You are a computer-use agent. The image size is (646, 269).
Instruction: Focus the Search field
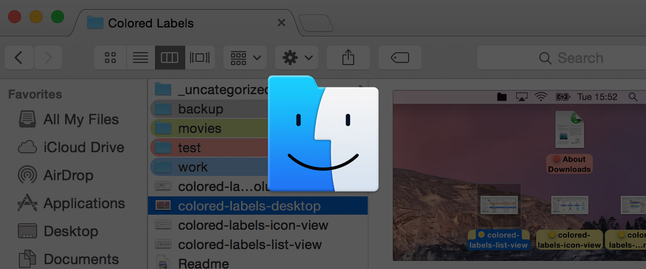coord(561,58)
